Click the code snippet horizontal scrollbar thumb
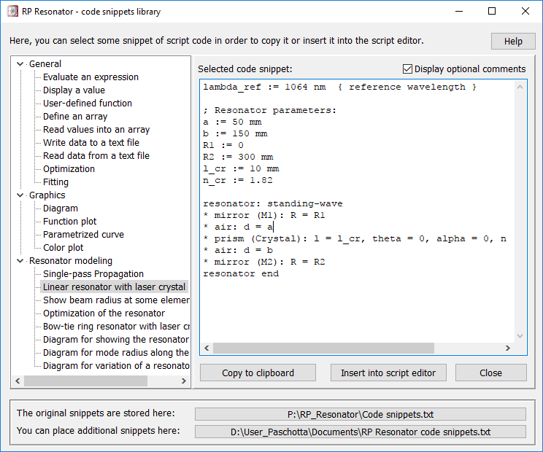543x452 pixels. pyautogui.click(x=323, y=348)
